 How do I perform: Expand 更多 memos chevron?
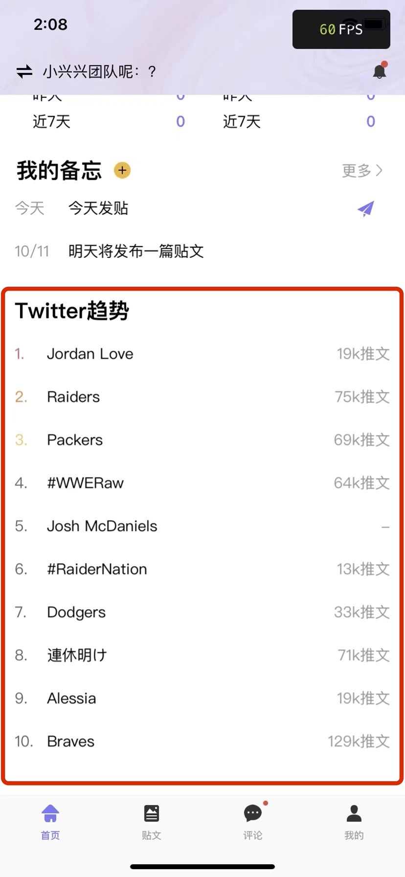click(x=362, y=170)
